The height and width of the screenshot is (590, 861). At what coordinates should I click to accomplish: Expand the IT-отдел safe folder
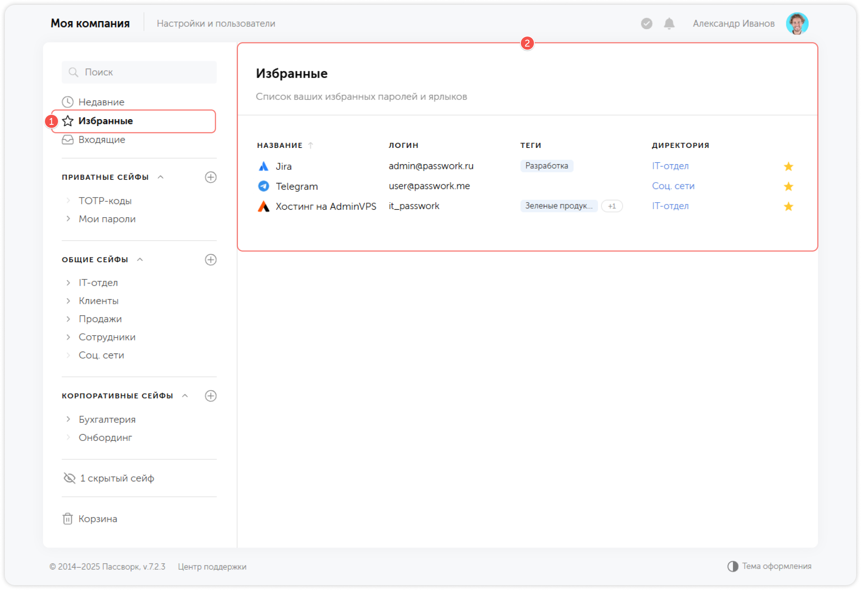click(x=68, y=283)
